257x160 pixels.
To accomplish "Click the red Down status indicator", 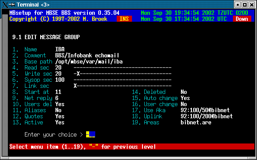I will click(x=242, y=19).
